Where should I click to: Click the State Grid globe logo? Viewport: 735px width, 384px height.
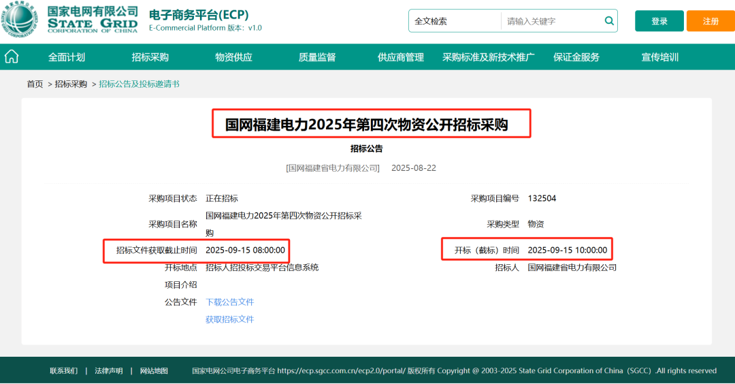pos(19,19)
